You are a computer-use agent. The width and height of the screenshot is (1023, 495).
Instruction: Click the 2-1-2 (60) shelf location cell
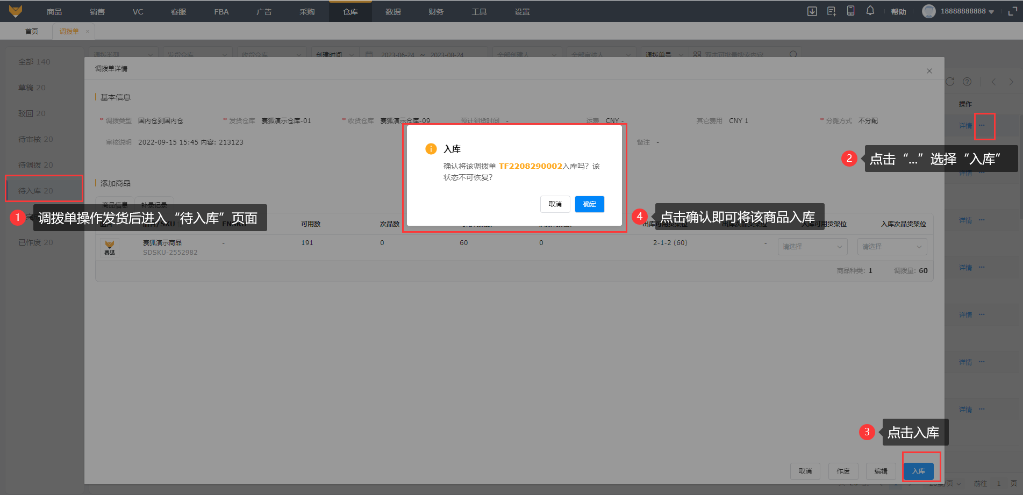point(670,243)
